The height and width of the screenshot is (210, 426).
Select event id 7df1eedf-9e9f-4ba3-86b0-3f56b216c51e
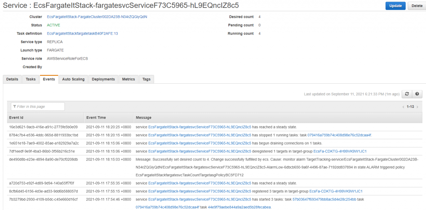(42, 151)
